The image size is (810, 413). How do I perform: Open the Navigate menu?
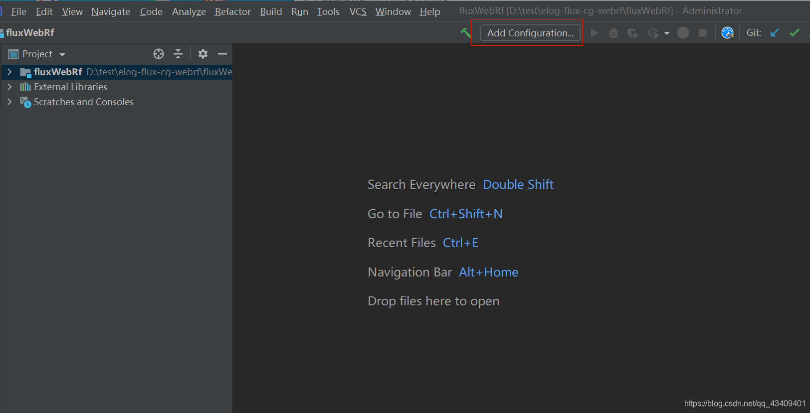coord(111,11)
